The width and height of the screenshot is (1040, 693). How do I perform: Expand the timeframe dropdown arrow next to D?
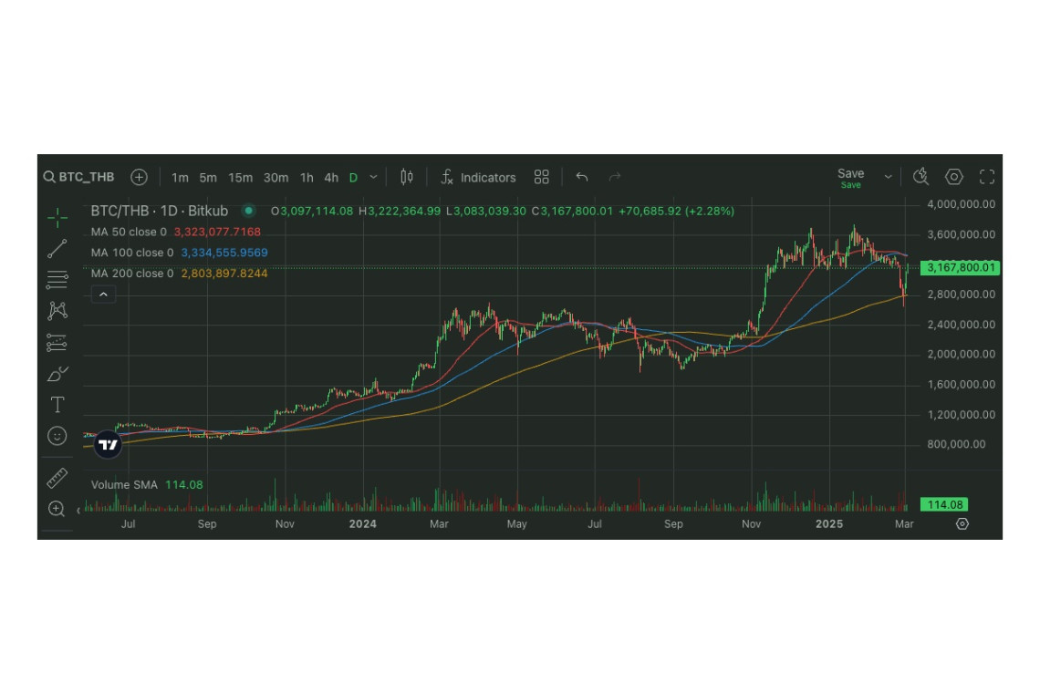372,178
